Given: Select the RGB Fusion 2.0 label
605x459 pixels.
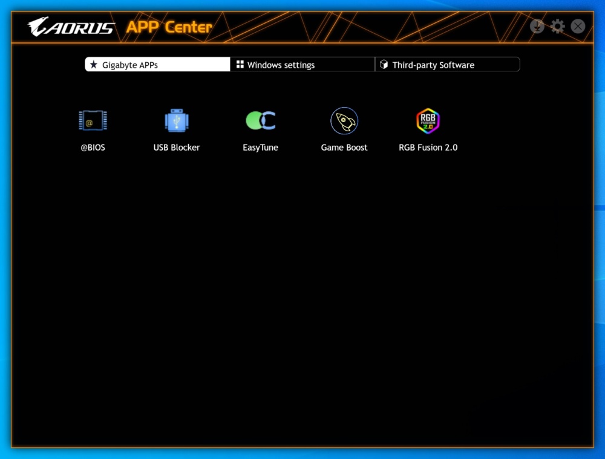Looking at the screenshot, I should 428,148.
